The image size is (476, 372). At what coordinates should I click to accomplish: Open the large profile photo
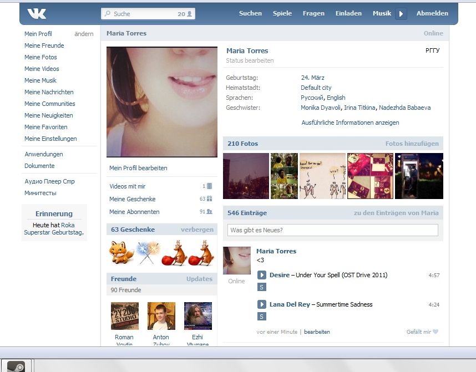coord(162,102)
